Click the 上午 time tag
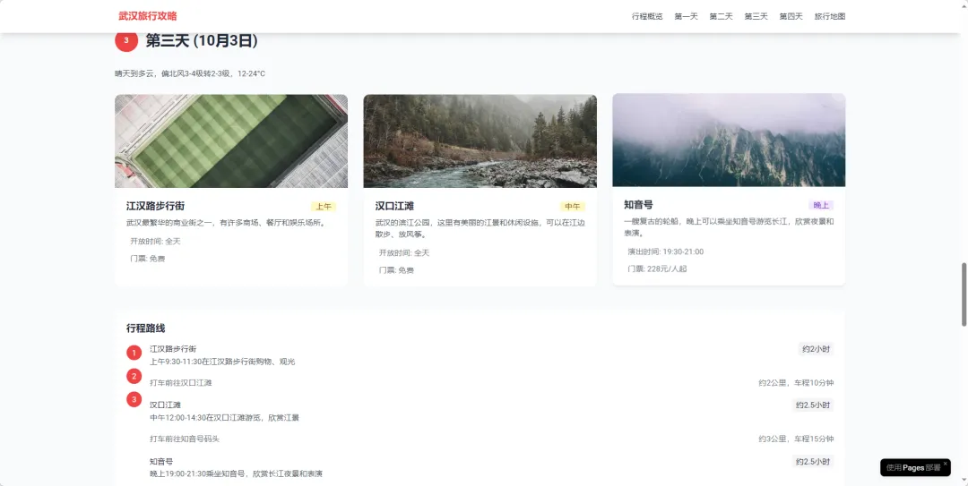 324,207
